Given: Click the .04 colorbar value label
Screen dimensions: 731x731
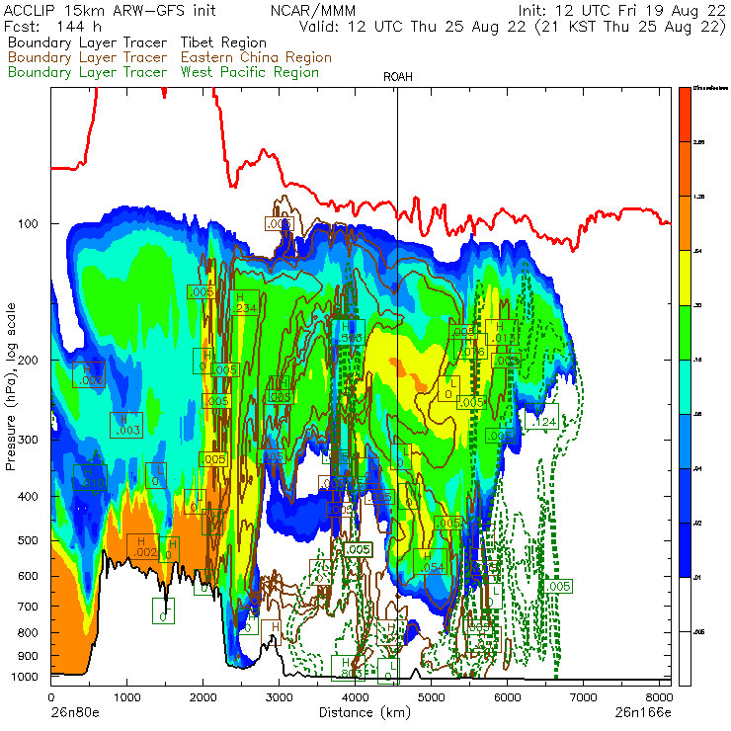Looking at the screenshot, I should (697, 468).
